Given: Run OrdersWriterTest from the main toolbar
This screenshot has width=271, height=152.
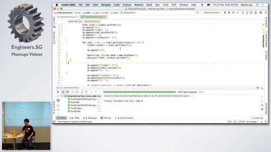Looking at the screenshot, I should pyautogui.click(x=225, y=13).
